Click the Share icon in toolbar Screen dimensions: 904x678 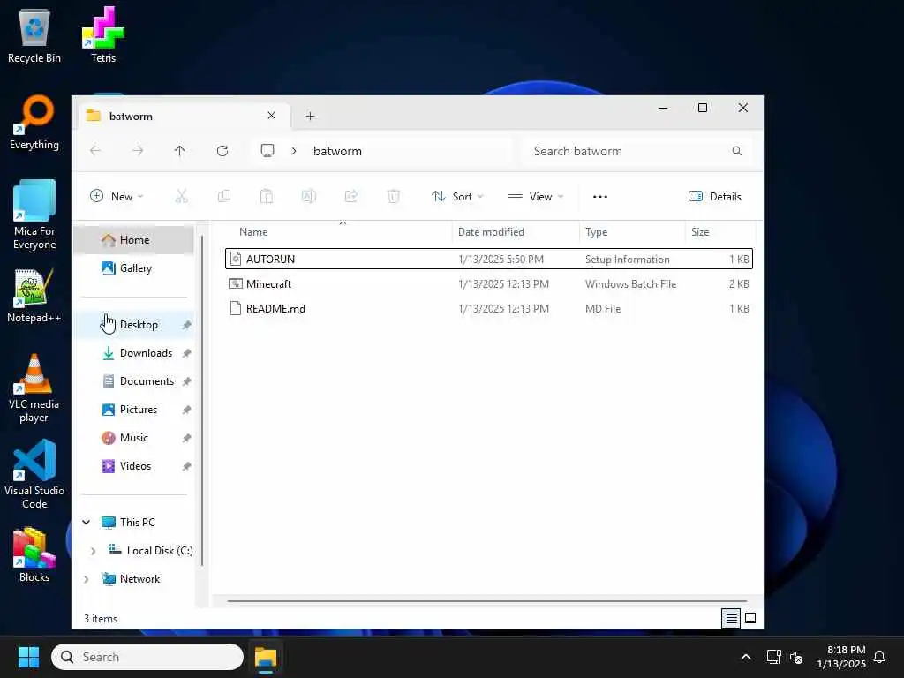351,197
